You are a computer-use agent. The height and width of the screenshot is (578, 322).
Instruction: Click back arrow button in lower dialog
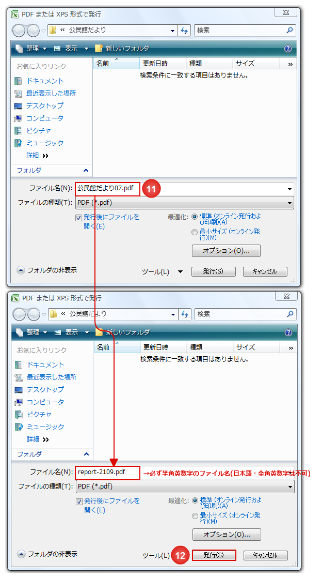click(x=20, y=314)
